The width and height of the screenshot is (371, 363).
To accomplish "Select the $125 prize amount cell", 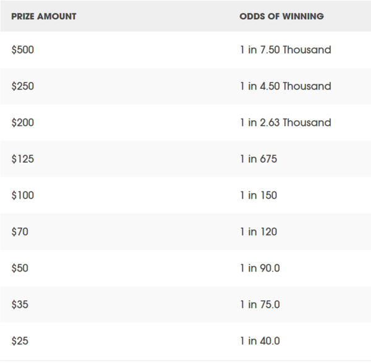I will point(22,159).
